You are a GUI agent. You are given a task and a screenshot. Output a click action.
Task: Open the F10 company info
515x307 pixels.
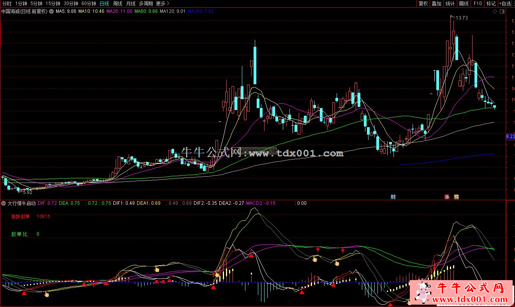tap(477, 4)
